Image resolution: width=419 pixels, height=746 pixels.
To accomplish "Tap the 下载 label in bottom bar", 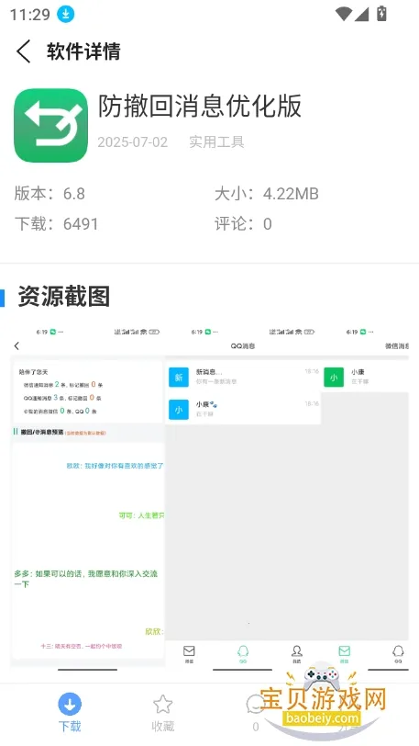I will click(x=70, y=727).
